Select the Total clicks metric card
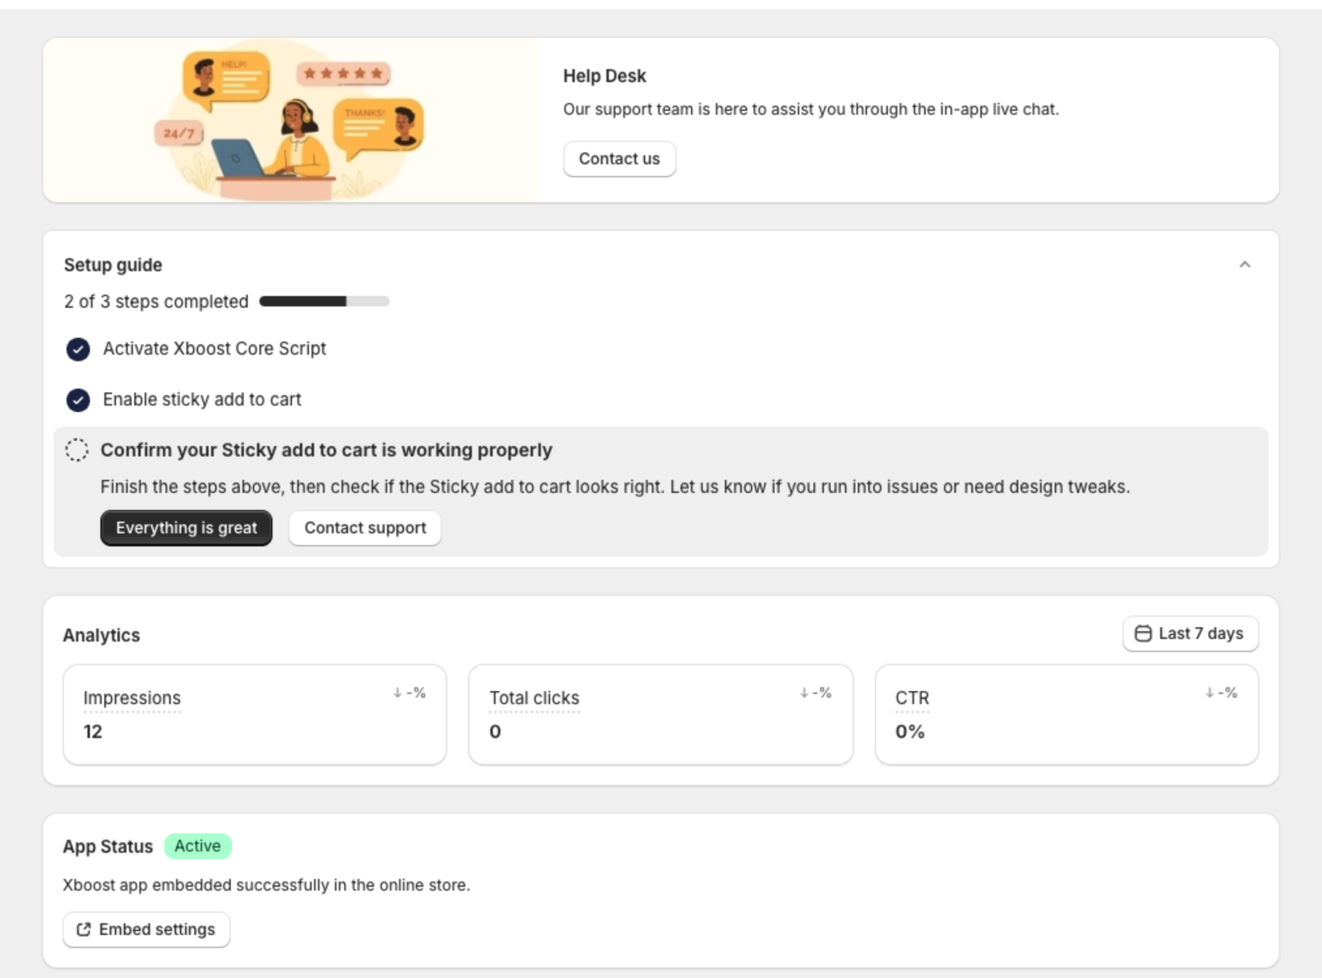 [x=661, y=715]
